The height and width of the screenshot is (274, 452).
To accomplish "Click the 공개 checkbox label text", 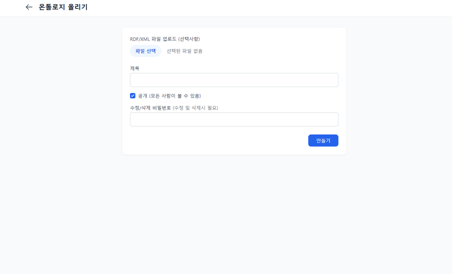I will [143, 96].
